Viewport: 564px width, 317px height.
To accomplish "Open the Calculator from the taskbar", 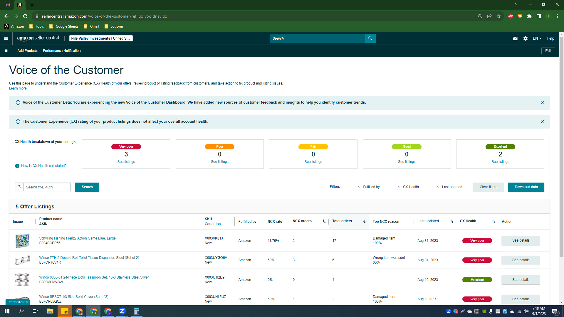I will point(137,311).
